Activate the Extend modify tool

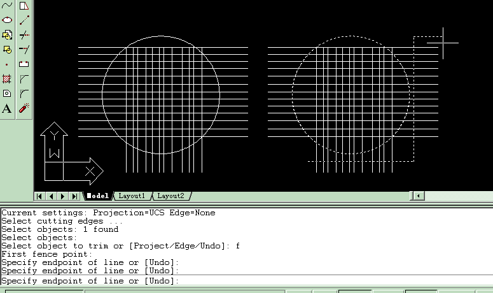point(24,50)
